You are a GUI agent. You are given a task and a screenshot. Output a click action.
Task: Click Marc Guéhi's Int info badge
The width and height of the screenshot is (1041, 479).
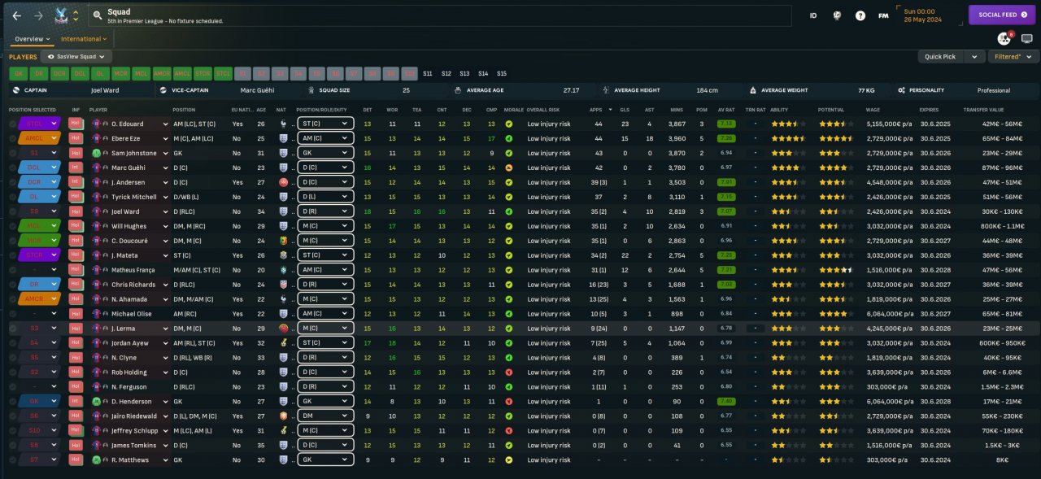(76, 168)
